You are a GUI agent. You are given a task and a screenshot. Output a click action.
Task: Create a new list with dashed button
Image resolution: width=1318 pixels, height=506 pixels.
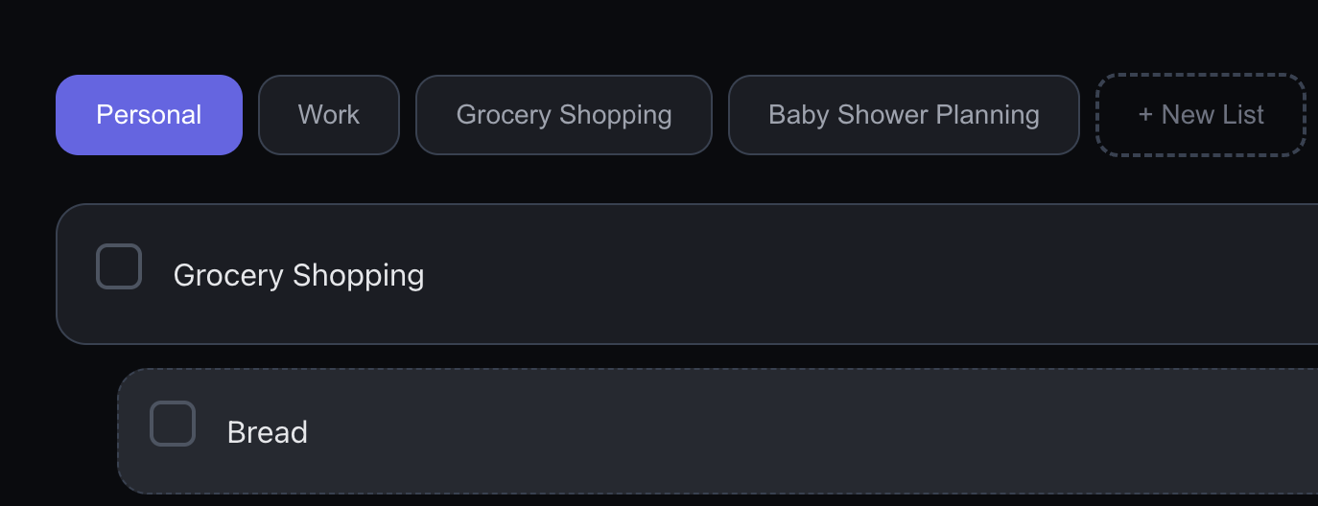pos(1200,115)
